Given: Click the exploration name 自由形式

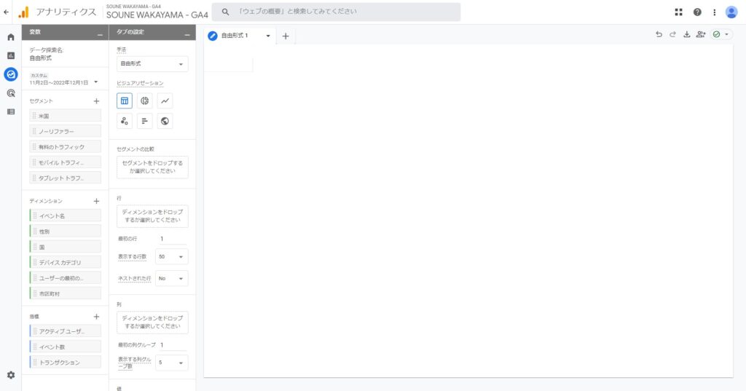Looking at the screenshot, I should pos(41,58).
